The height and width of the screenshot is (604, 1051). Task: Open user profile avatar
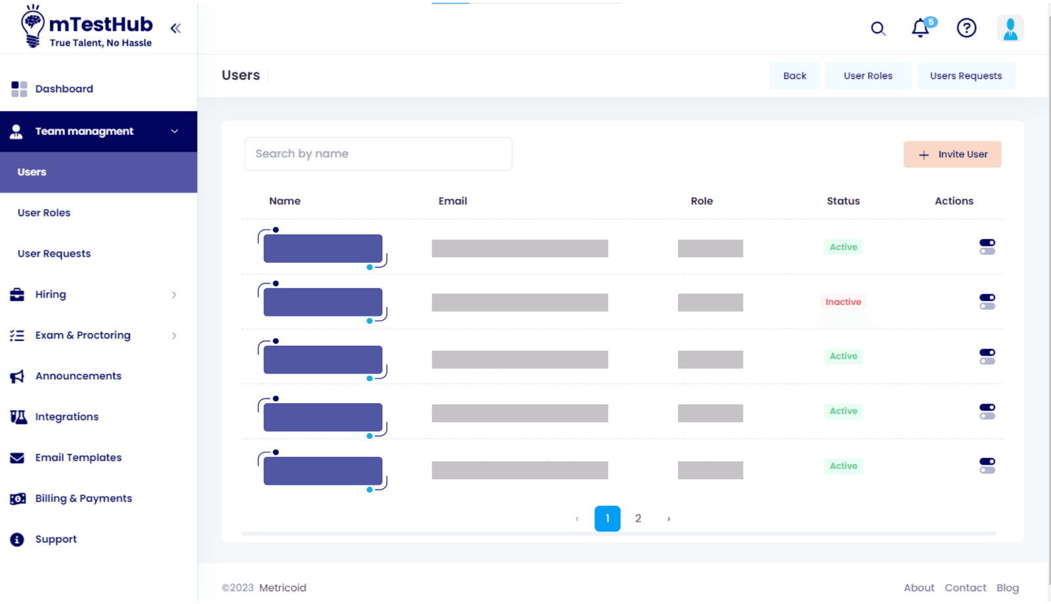(1010, 28)
